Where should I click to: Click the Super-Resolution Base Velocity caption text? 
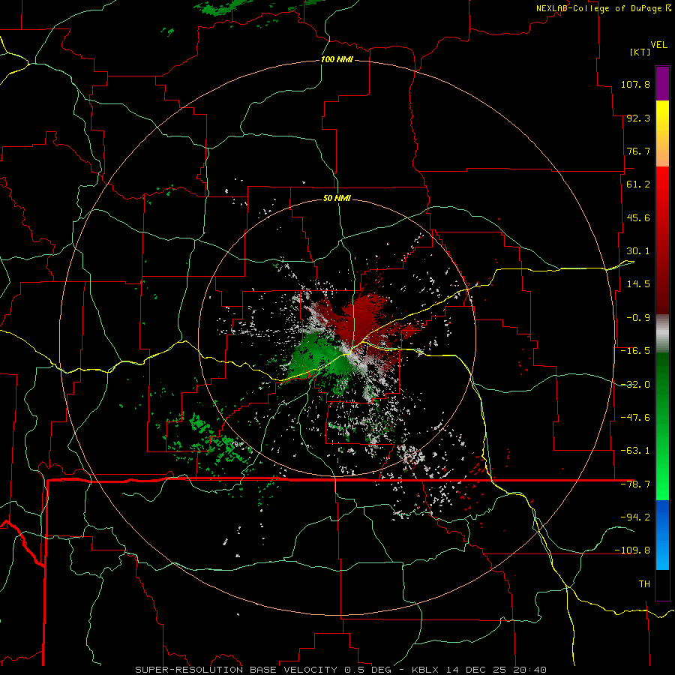[x=340, y=670]
